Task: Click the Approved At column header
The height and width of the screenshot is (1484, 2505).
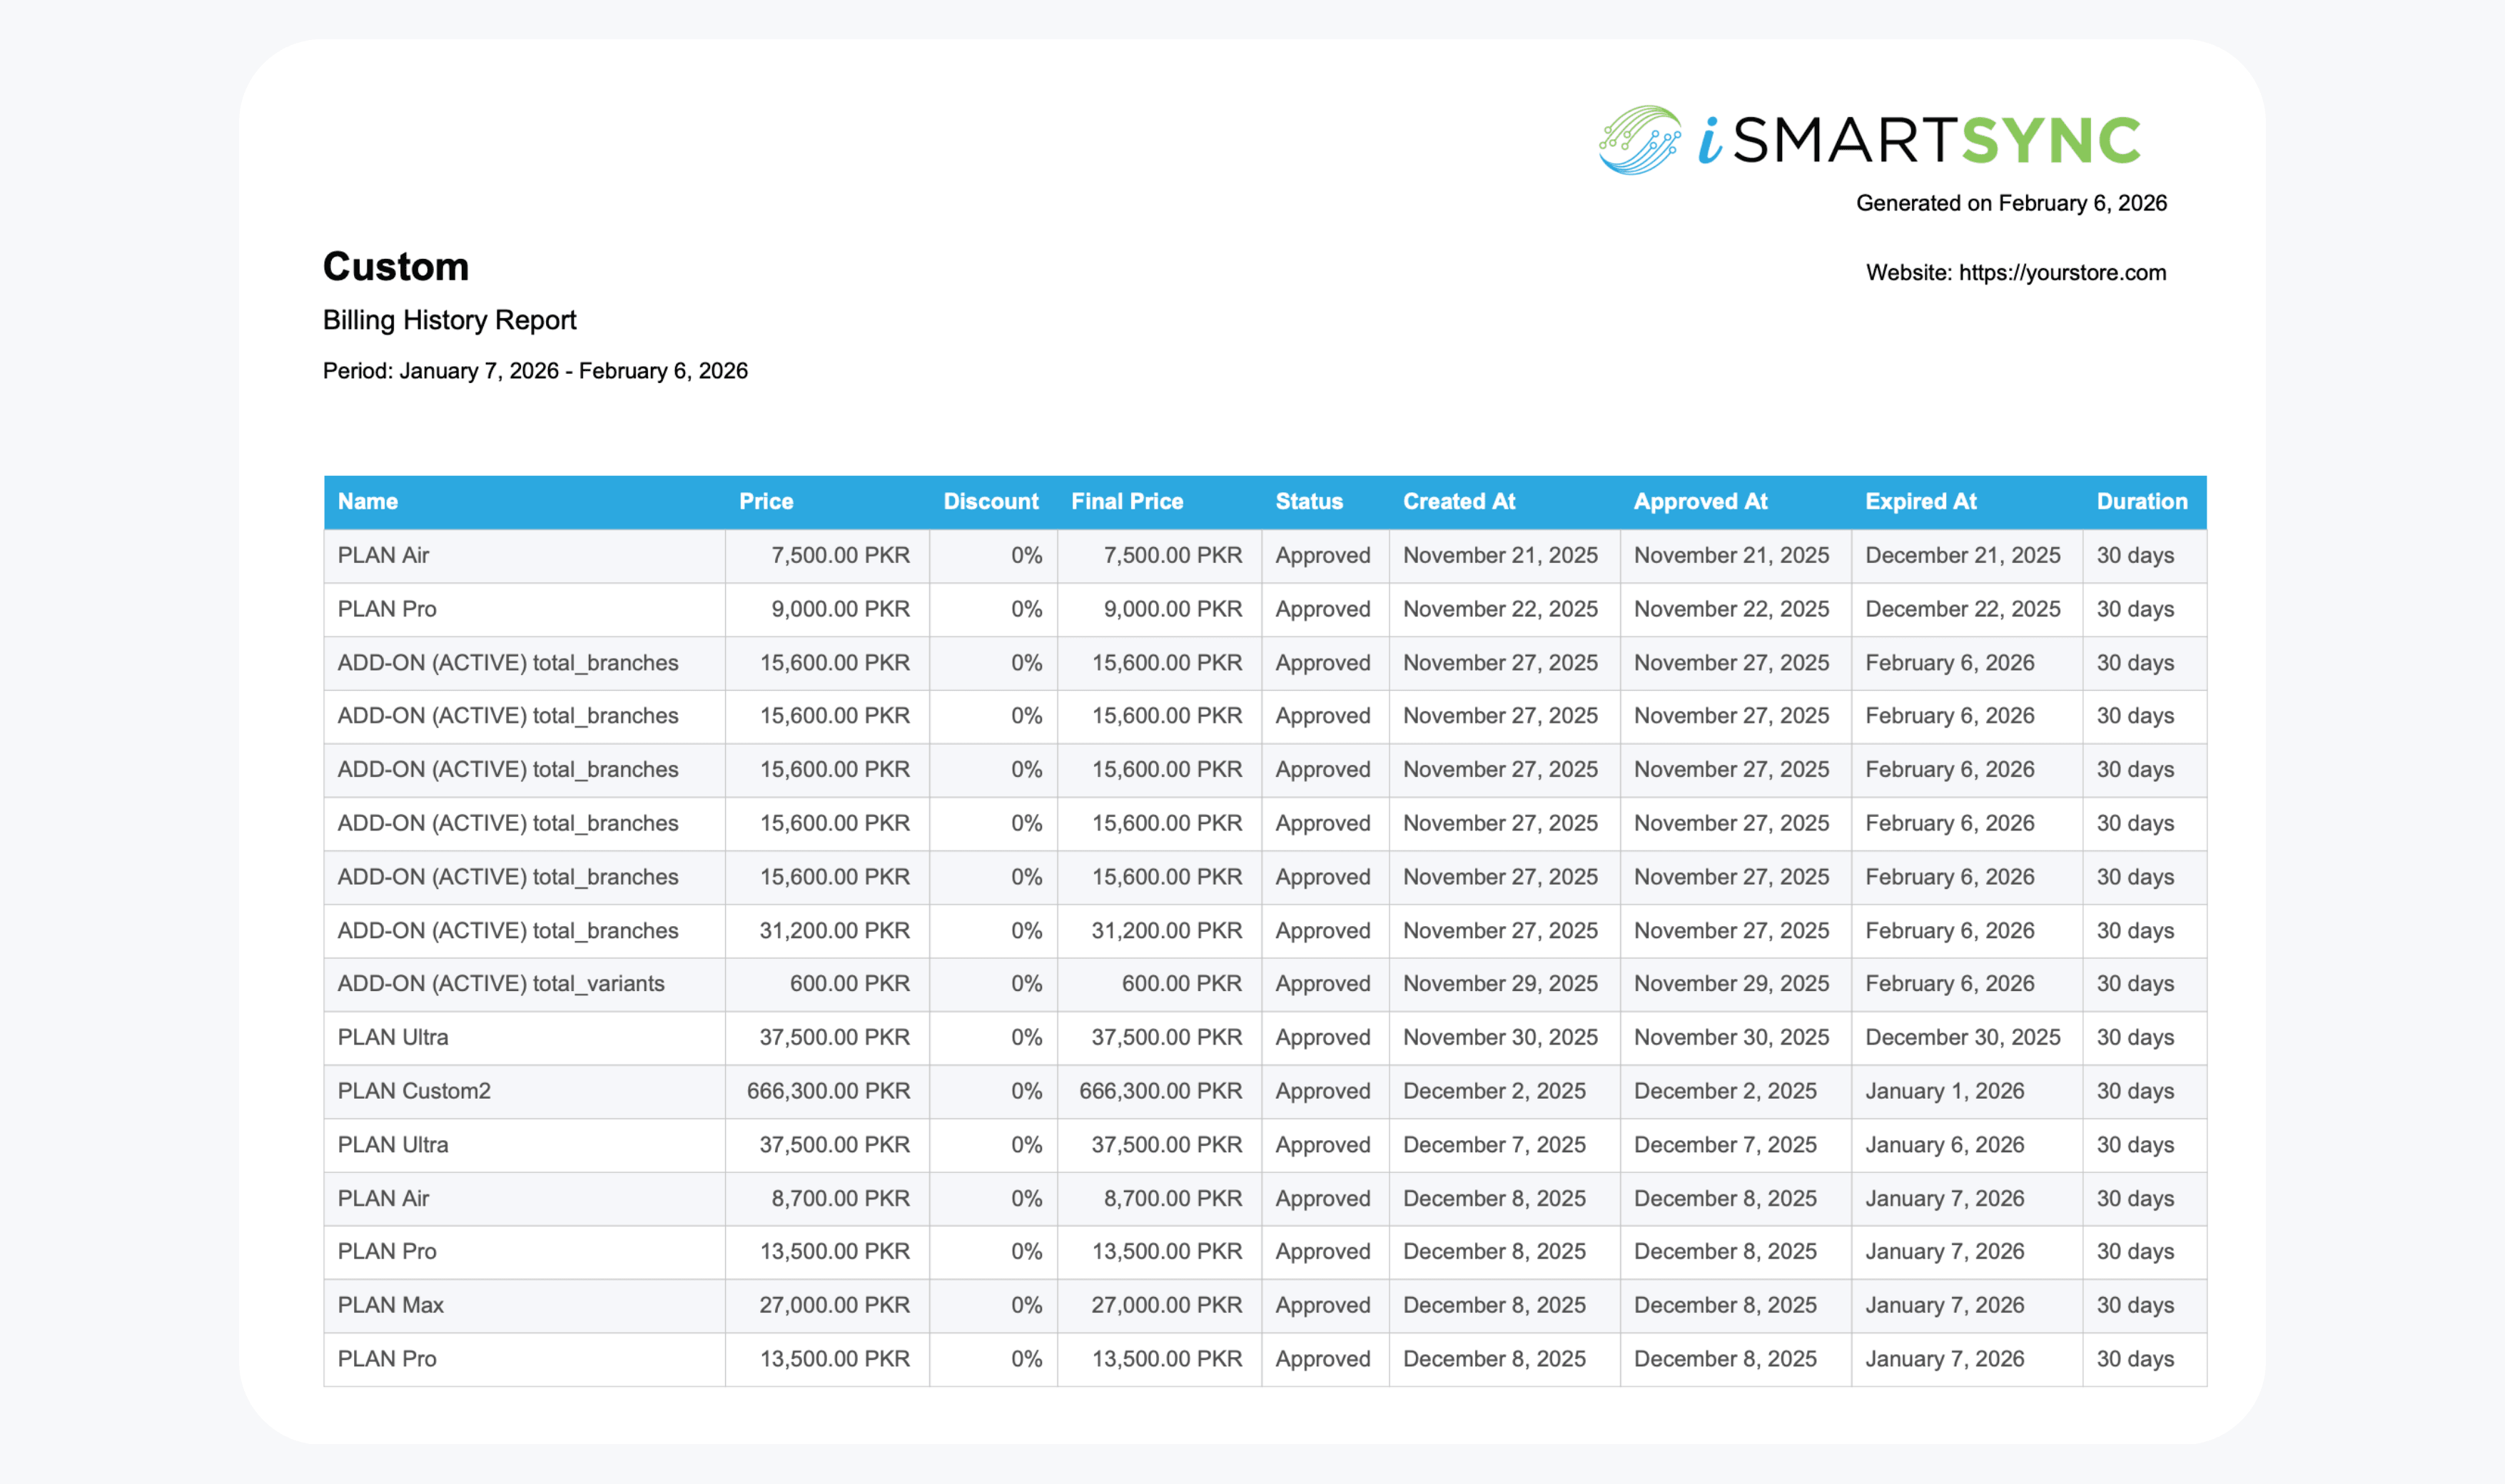Action: [x=1700, y=501]
